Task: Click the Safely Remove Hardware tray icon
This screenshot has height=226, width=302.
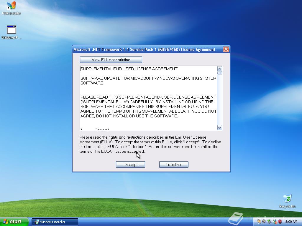Action: 269,221
